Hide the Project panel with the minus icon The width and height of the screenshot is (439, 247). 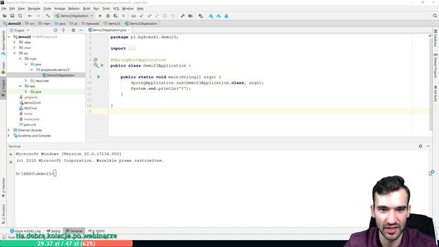pyautogui.click(x=81, y=30)
